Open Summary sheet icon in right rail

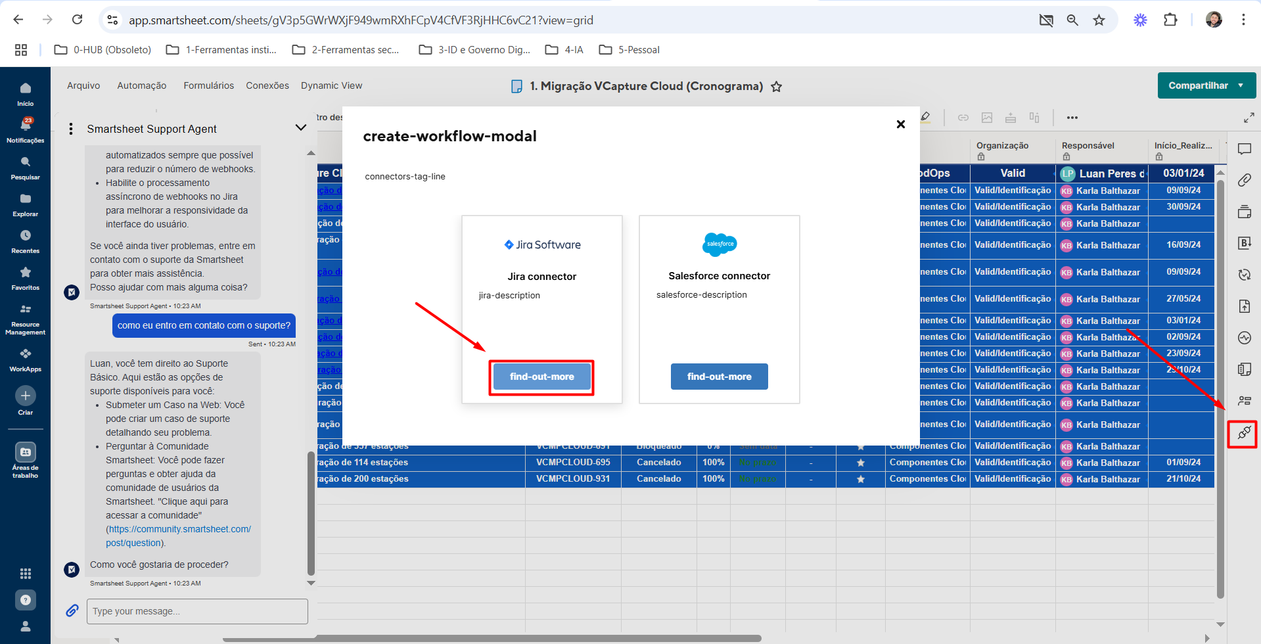[1245, 369]
